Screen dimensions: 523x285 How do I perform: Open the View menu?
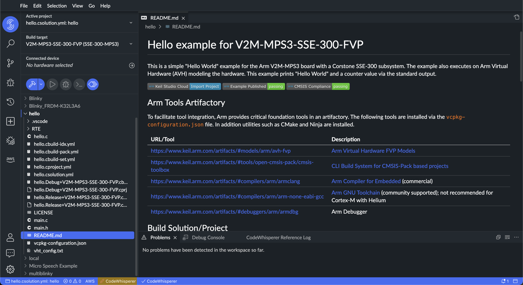click(77, 6)
